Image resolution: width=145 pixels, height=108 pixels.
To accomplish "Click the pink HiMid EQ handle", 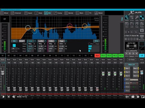I will pos(69,26).
